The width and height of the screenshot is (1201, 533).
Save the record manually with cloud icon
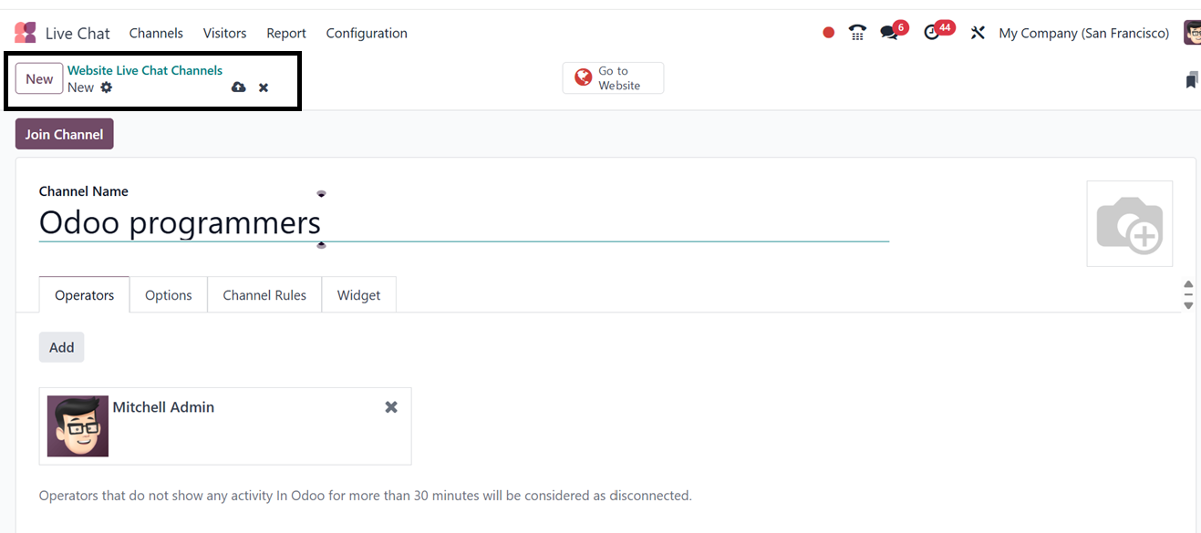(239, 87)
